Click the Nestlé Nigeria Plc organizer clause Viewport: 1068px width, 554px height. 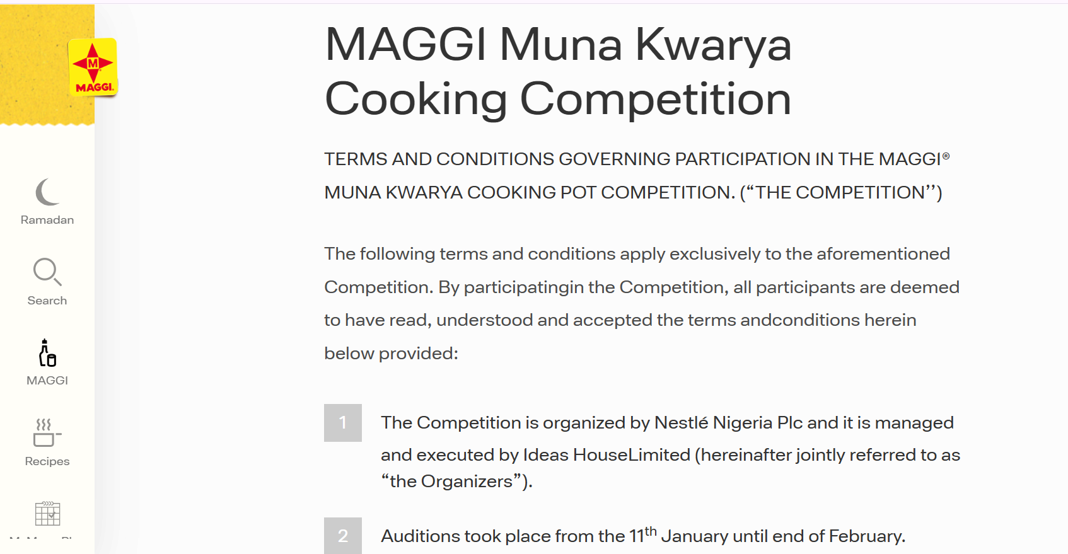click(x=670, y=452)
